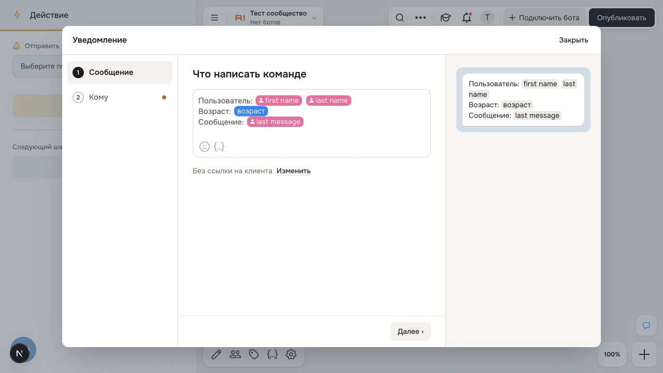663x373 pixels.
Task: Open the graduation cap tutorials icon
Action: click(x=445, y=18)
